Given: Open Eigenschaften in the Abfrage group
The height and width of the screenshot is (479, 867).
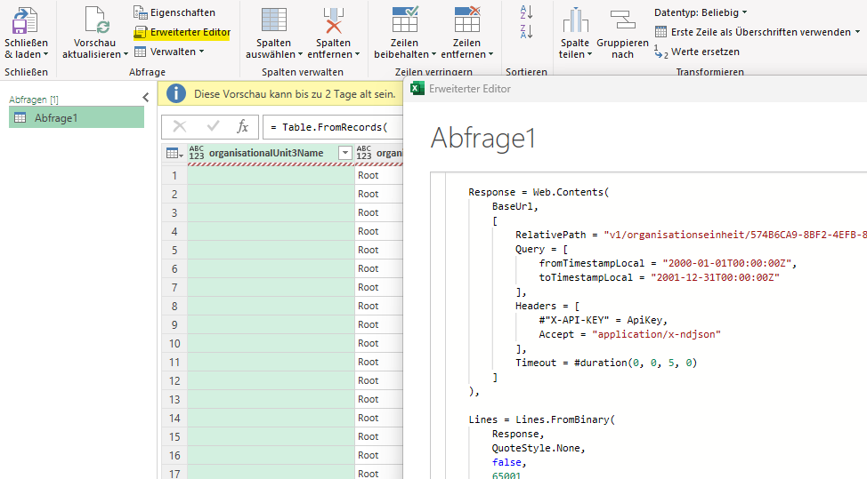Looking at the screenshot, I should [x=174, y=12].
